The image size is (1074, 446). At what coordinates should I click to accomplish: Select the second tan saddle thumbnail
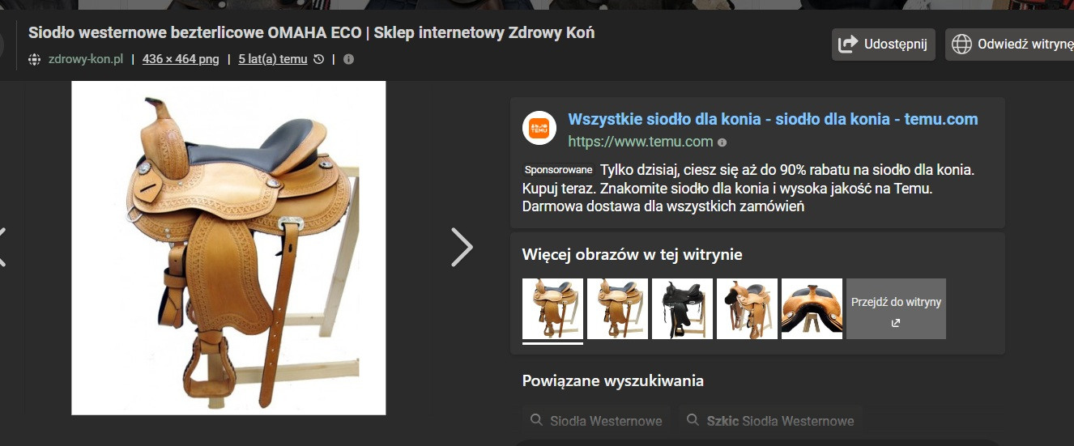tap(617, 308)
